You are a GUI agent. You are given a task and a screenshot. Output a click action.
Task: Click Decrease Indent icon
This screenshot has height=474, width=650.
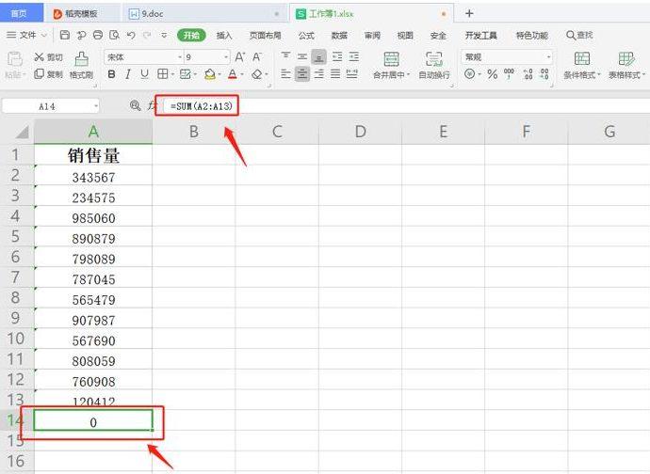pos(337,56)
